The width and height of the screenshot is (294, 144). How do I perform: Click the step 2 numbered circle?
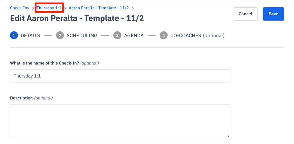(x=60, y=36)
